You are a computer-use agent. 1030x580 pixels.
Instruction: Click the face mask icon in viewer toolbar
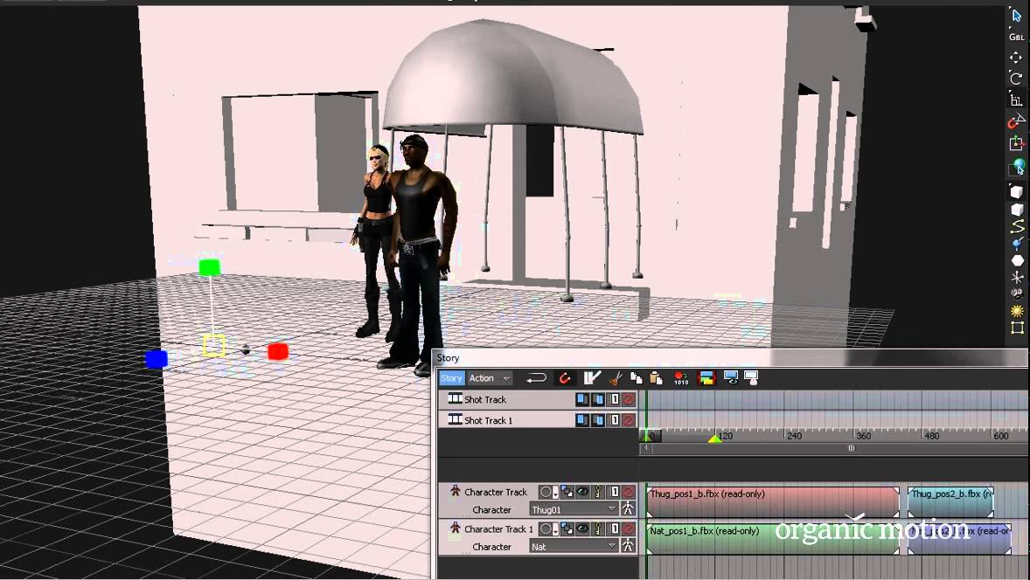click(x=1017, y=294)
